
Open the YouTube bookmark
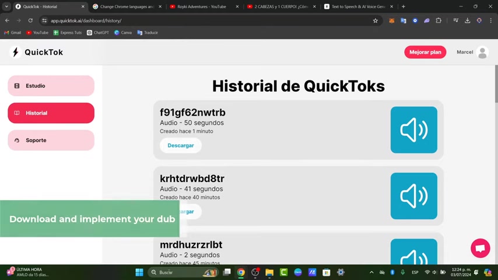click(37, 33)
